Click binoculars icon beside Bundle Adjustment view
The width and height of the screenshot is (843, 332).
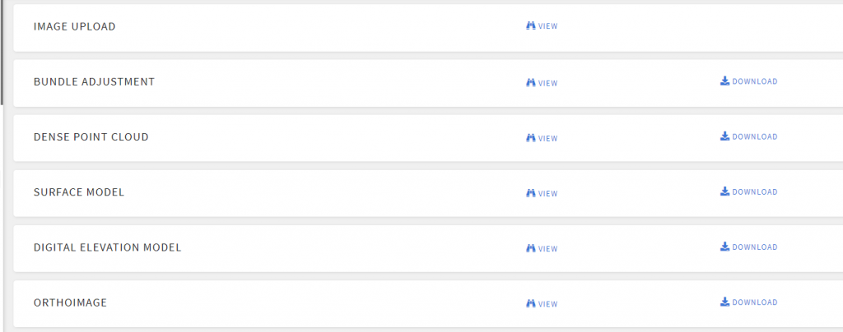(531, 83)
